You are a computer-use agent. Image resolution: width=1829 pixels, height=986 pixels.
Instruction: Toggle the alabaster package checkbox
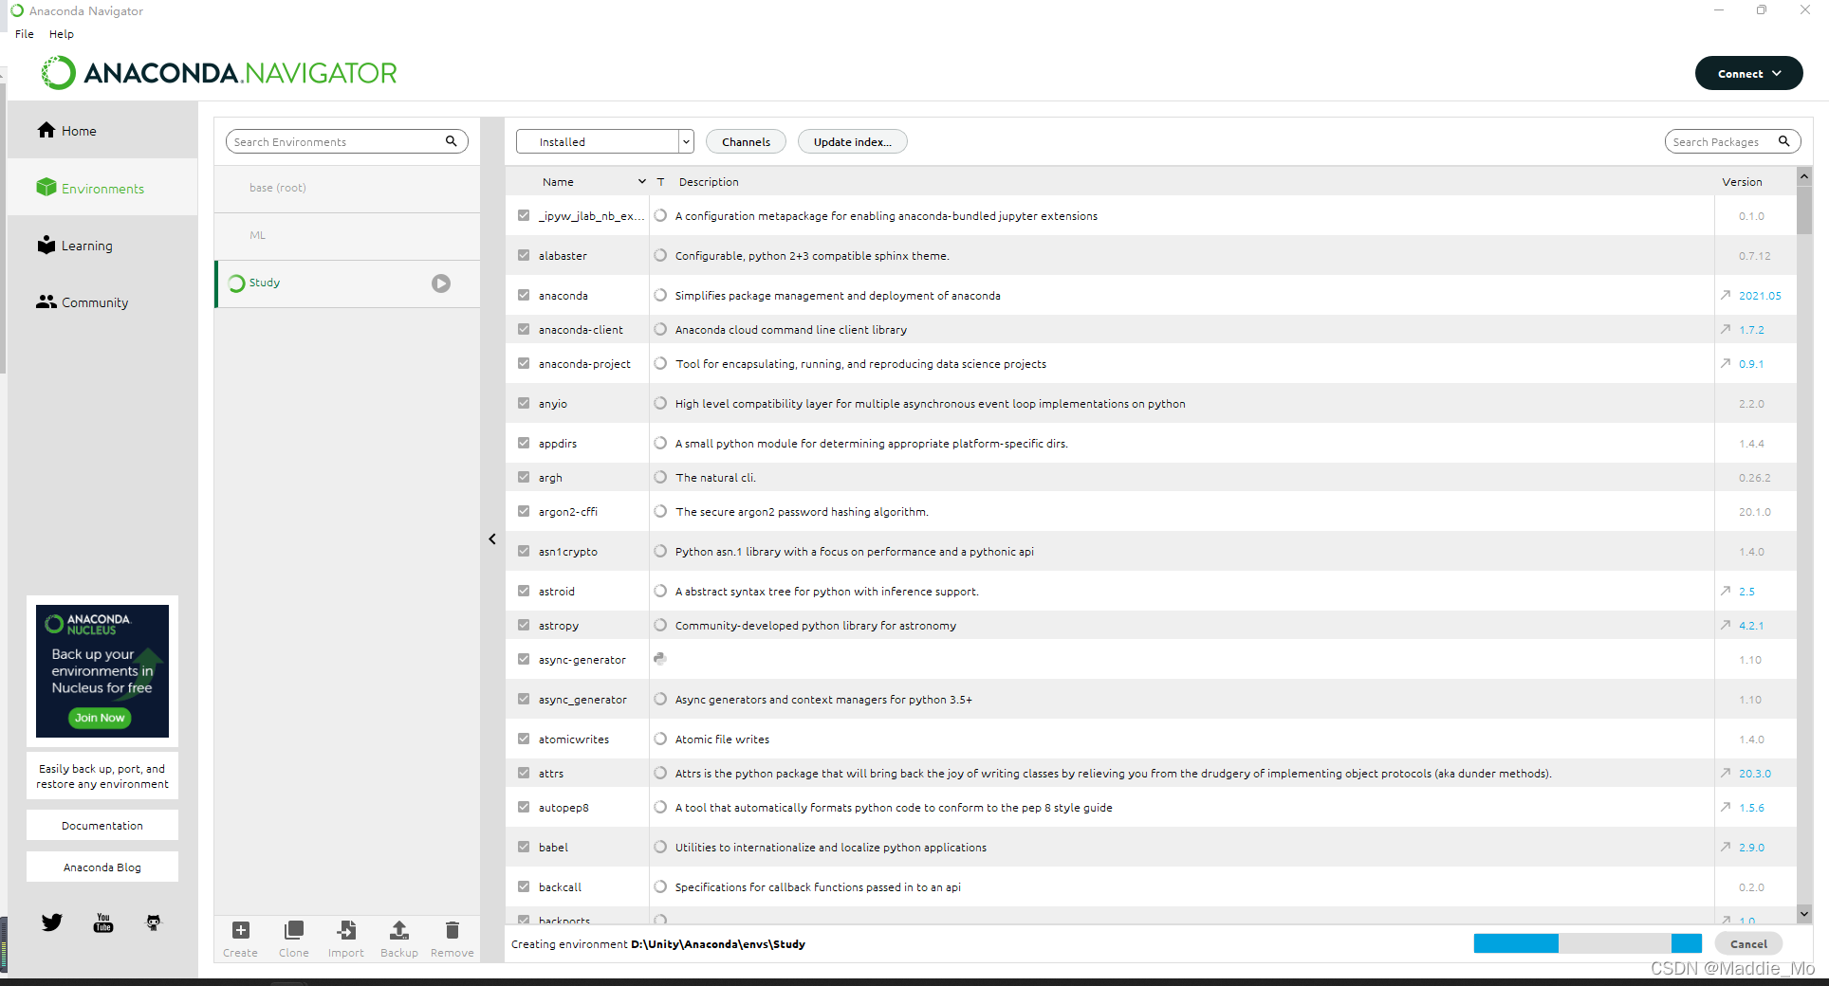(524, 256)
